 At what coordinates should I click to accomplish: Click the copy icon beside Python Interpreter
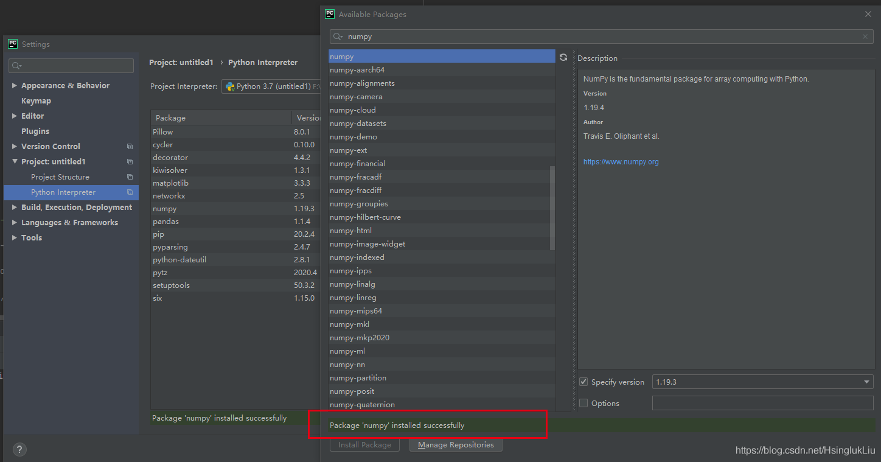[130, 192]
